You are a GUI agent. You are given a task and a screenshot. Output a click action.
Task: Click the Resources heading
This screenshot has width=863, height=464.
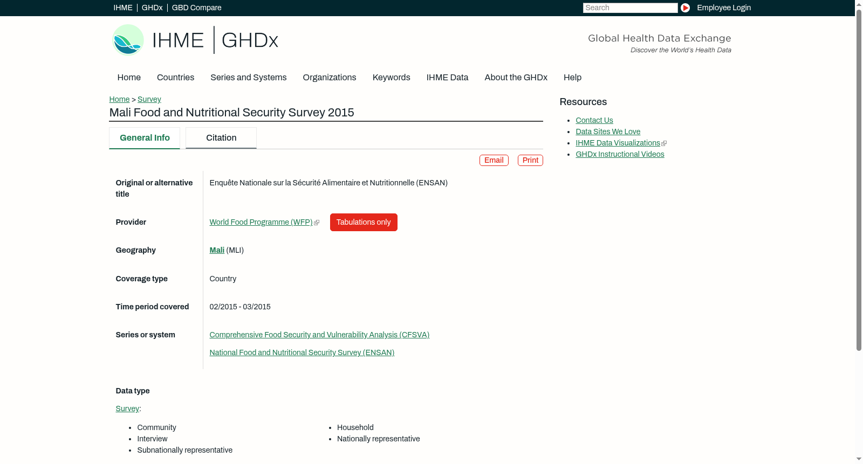coord(583,102)
